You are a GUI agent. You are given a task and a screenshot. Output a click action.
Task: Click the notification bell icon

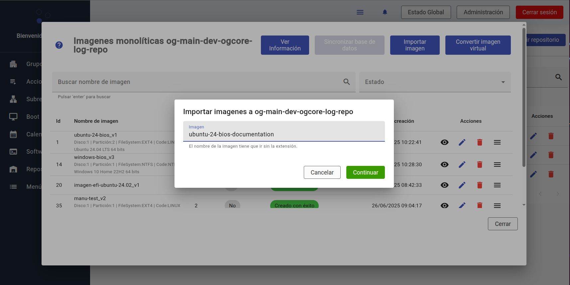point(385,12)
